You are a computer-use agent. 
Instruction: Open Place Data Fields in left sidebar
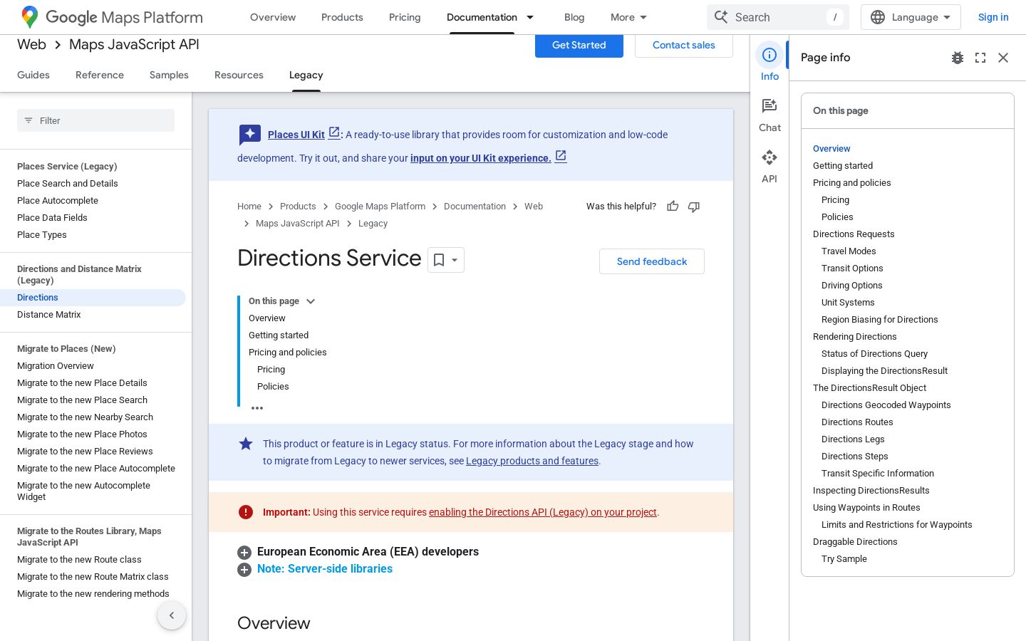52,218
